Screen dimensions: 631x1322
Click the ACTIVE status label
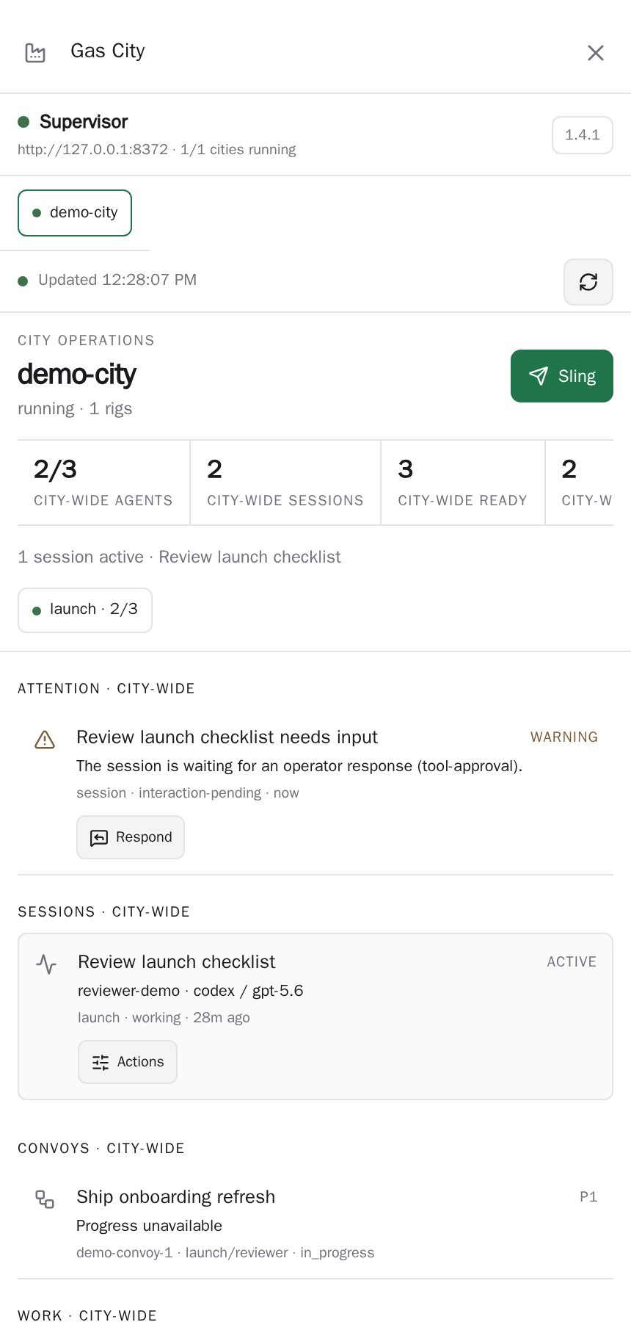(x=572, y=961)
